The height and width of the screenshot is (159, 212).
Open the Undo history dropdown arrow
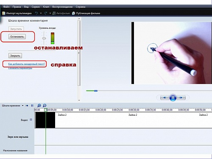(41, 13)
